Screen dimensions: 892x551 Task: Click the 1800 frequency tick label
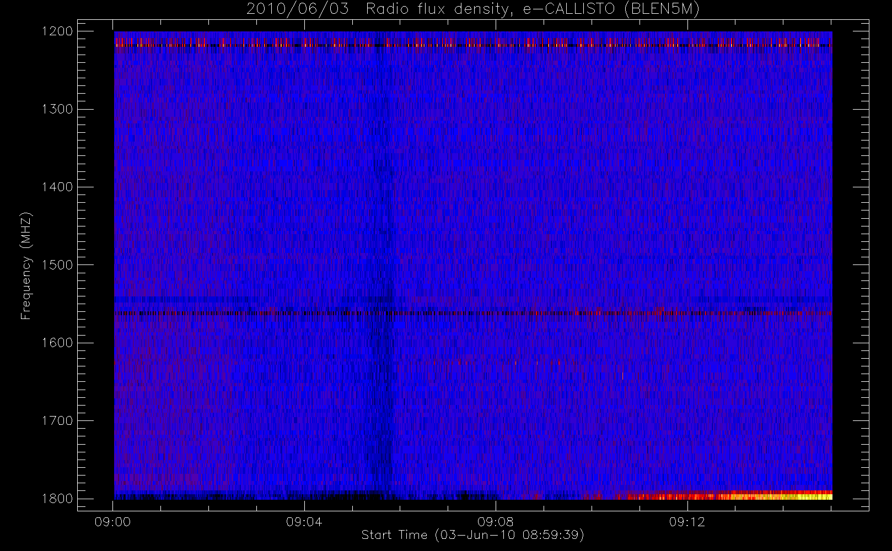pyautogui.click(x=57, y=499)
